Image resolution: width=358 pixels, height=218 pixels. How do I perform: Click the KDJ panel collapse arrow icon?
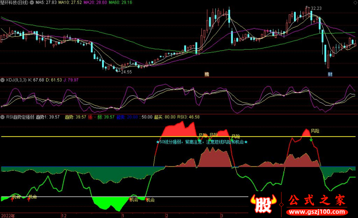coord(3,80)
